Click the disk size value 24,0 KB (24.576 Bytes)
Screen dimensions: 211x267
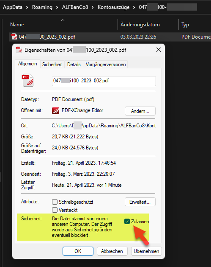[75, 147]
